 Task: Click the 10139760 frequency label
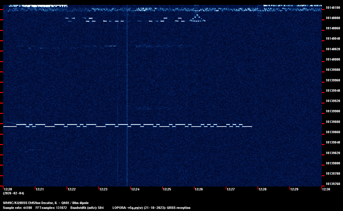(x=332, y=184)
